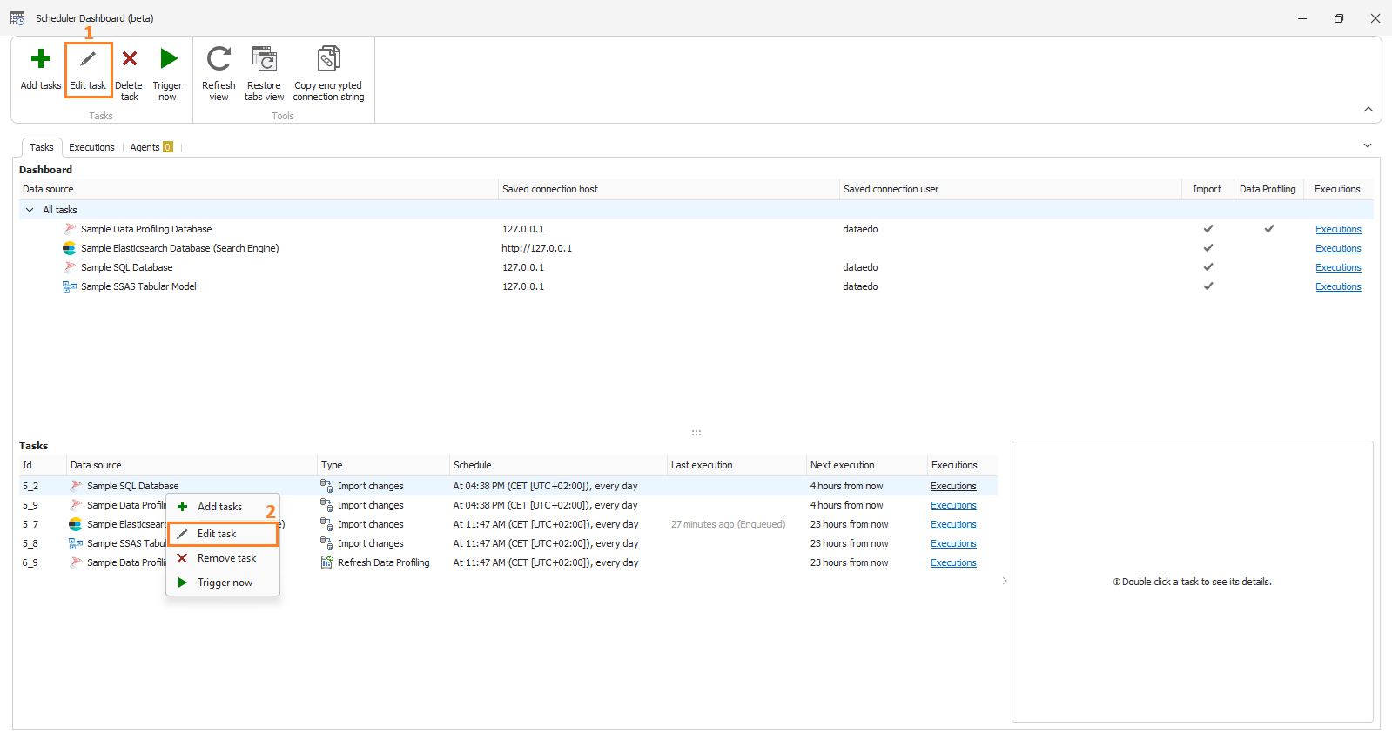This screenshot has width=1392, height=741.
Task: Click 'http://127.0.0.1' host cell
Action: (536, 248)
